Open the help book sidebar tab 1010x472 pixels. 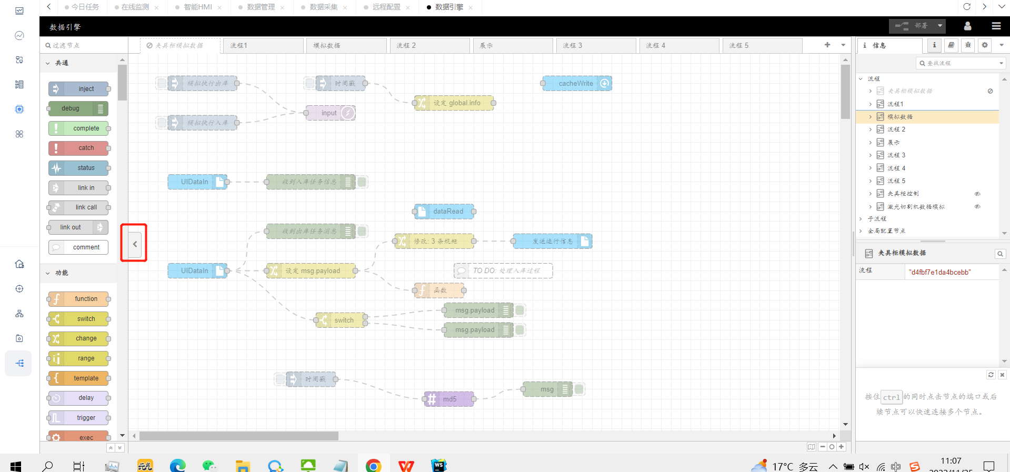click(x=951, y=45)
